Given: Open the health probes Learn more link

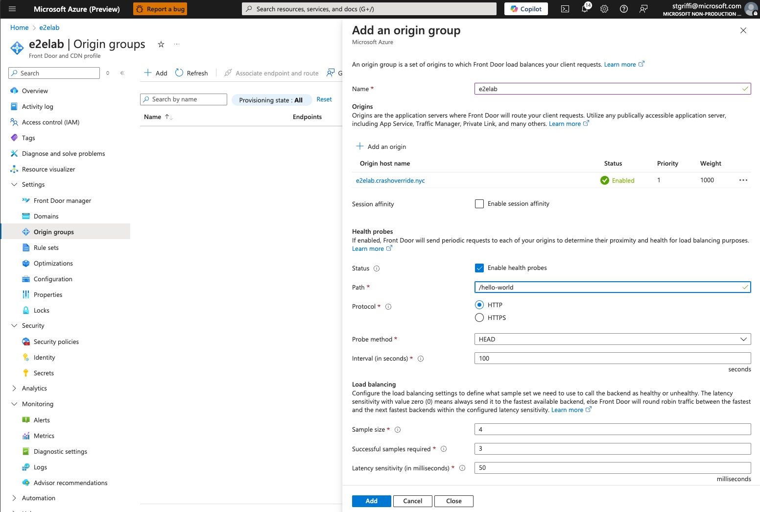Looking at the screenshot, I should point(368,248).
